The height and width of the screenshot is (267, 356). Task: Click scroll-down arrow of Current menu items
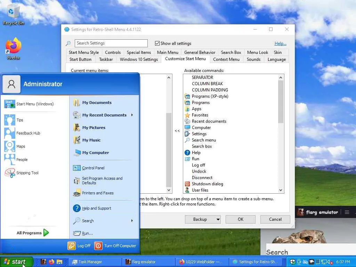[x=169, y=190]
